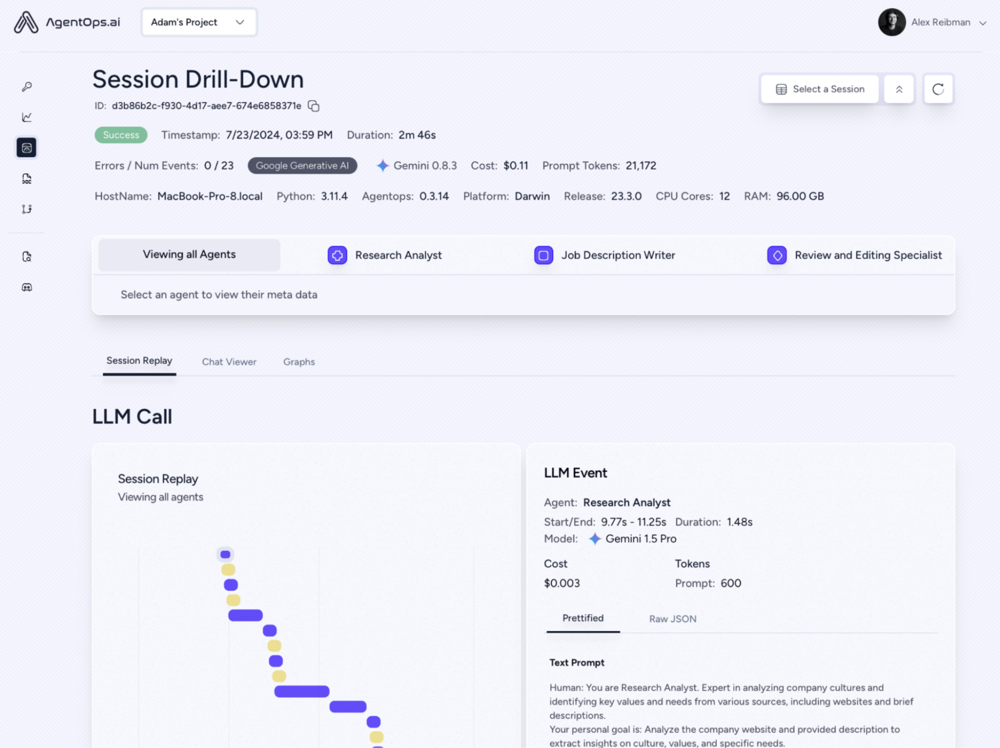Click the analytics/chart sidebar icon

click(27, 117)
